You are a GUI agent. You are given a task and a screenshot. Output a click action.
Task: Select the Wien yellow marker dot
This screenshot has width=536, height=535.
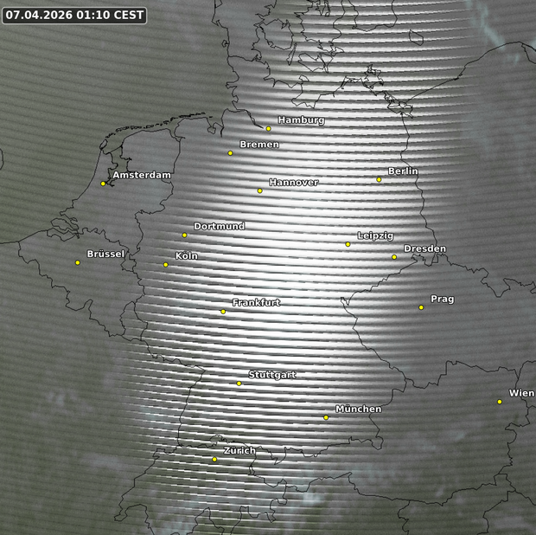(x=500, y=402)
